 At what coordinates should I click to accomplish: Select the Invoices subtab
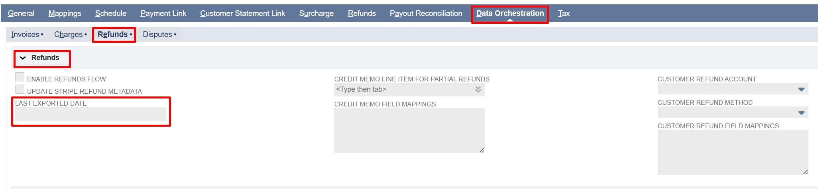point(25,35)
